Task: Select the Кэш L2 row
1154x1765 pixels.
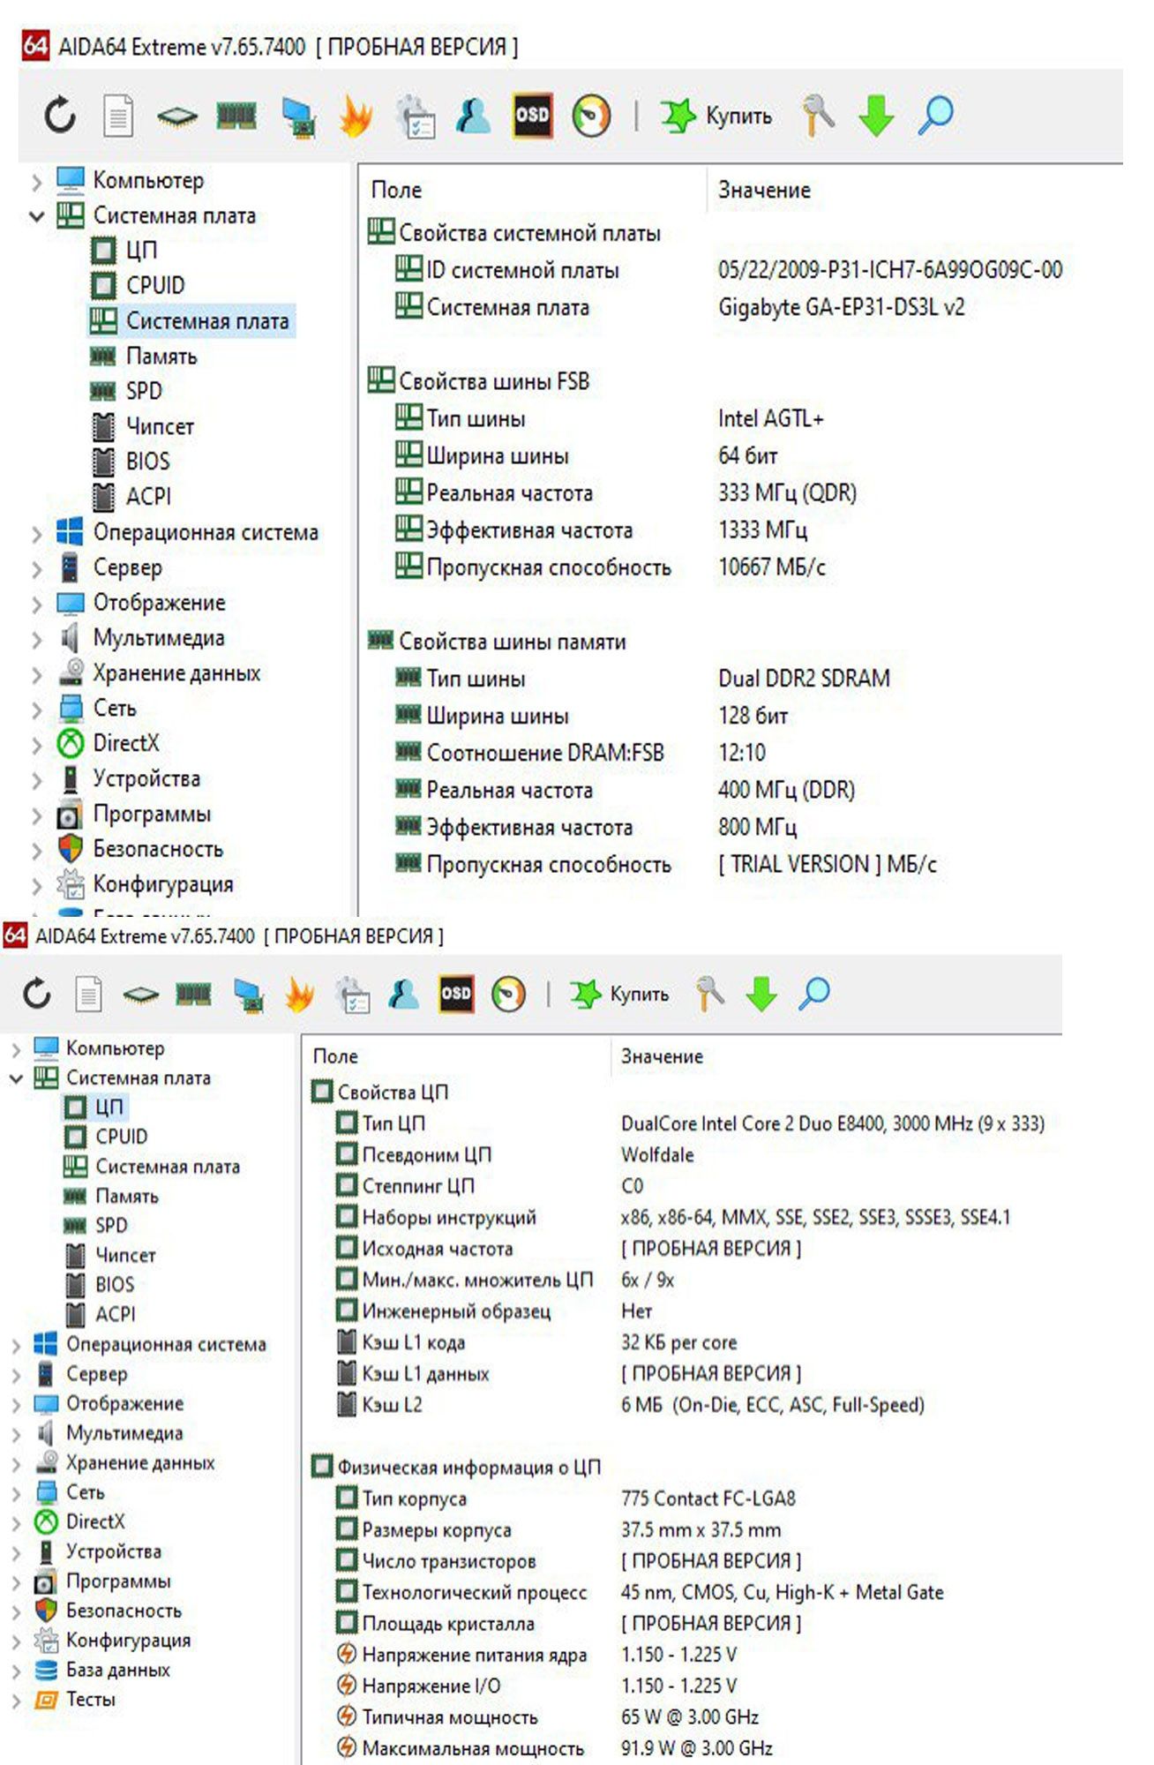Action: [x=630, y=1404]
